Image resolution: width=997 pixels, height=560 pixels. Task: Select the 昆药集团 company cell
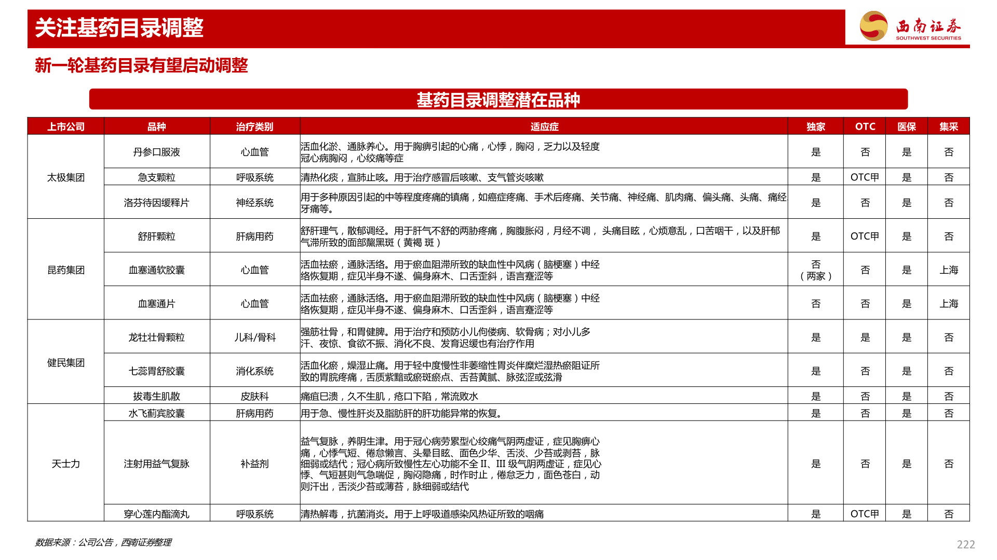click(66, 269)
